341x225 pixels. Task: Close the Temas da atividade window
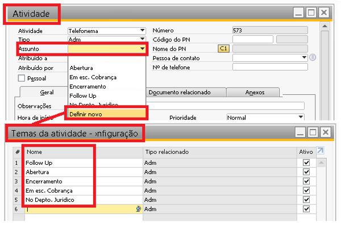[x=326, y=132]
